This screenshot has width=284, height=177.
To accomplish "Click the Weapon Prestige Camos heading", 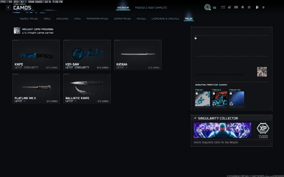I will [x=211, y=85].
